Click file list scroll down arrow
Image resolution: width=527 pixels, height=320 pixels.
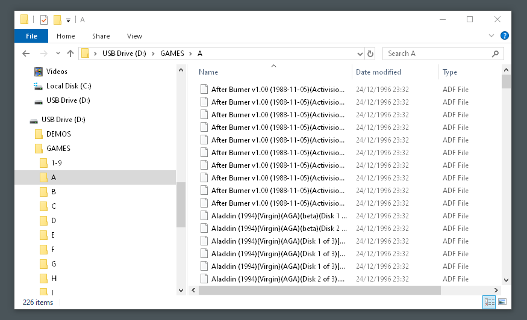(x=506, y=280)
